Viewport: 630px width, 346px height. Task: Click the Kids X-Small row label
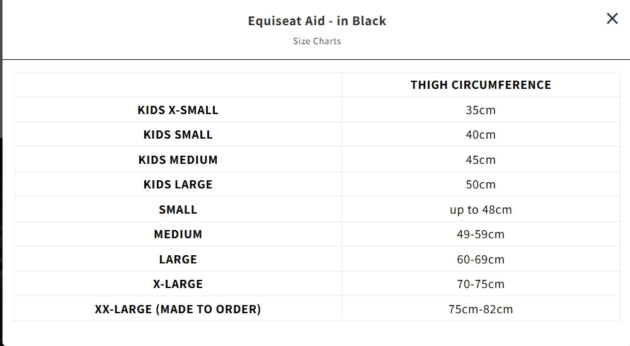[178, 110]
